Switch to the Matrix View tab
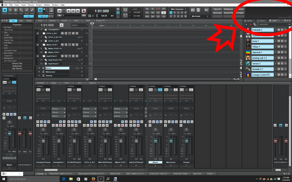The width and height of the screenshot is (292, 182). tap(115, 173)
